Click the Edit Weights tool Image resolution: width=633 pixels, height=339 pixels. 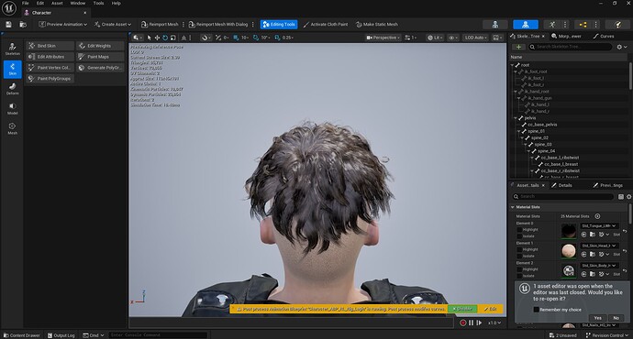[100, 46]
